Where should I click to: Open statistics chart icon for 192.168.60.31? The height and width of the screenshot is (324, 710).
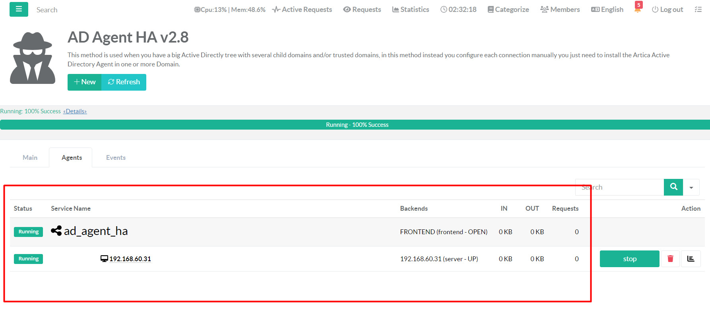click(691, 259)
